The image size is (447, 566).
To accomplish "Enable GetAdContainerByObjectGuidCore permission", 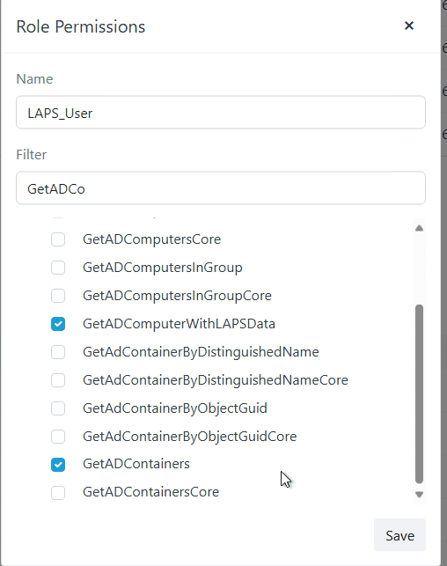I will click(x=58, y=437).
